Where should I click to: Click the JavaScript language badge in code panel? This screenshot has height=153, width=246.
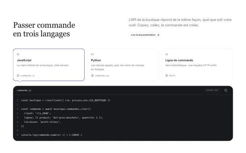212,90
